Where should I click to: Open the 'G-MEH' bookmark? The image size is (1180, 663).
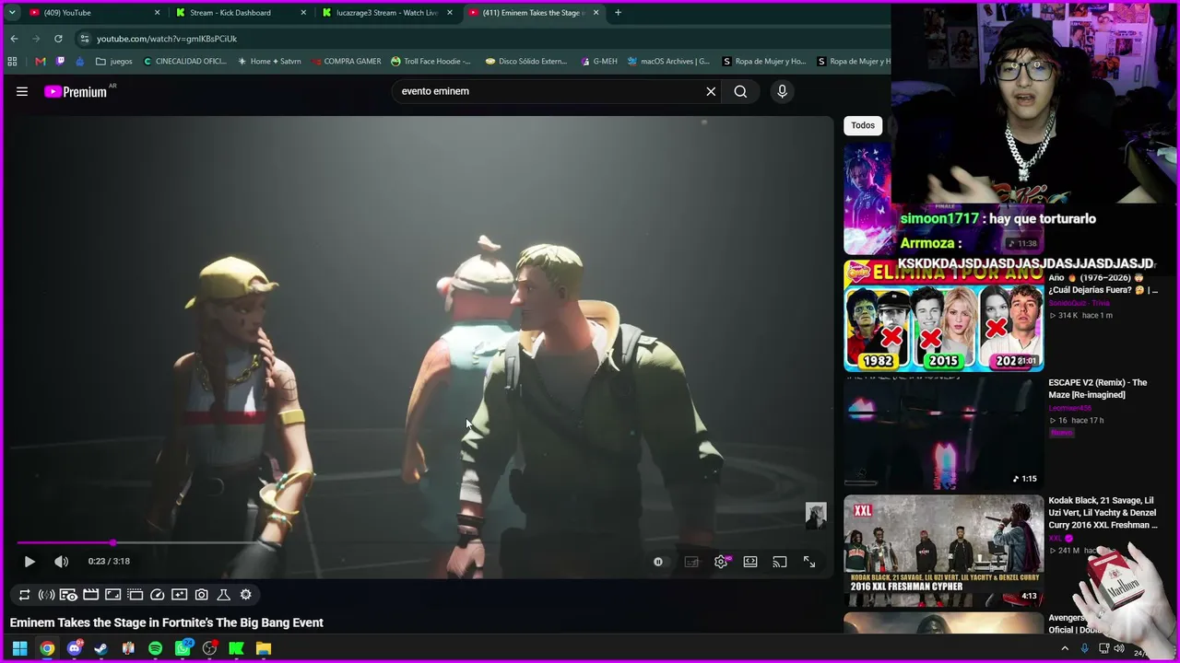point(599,62)
